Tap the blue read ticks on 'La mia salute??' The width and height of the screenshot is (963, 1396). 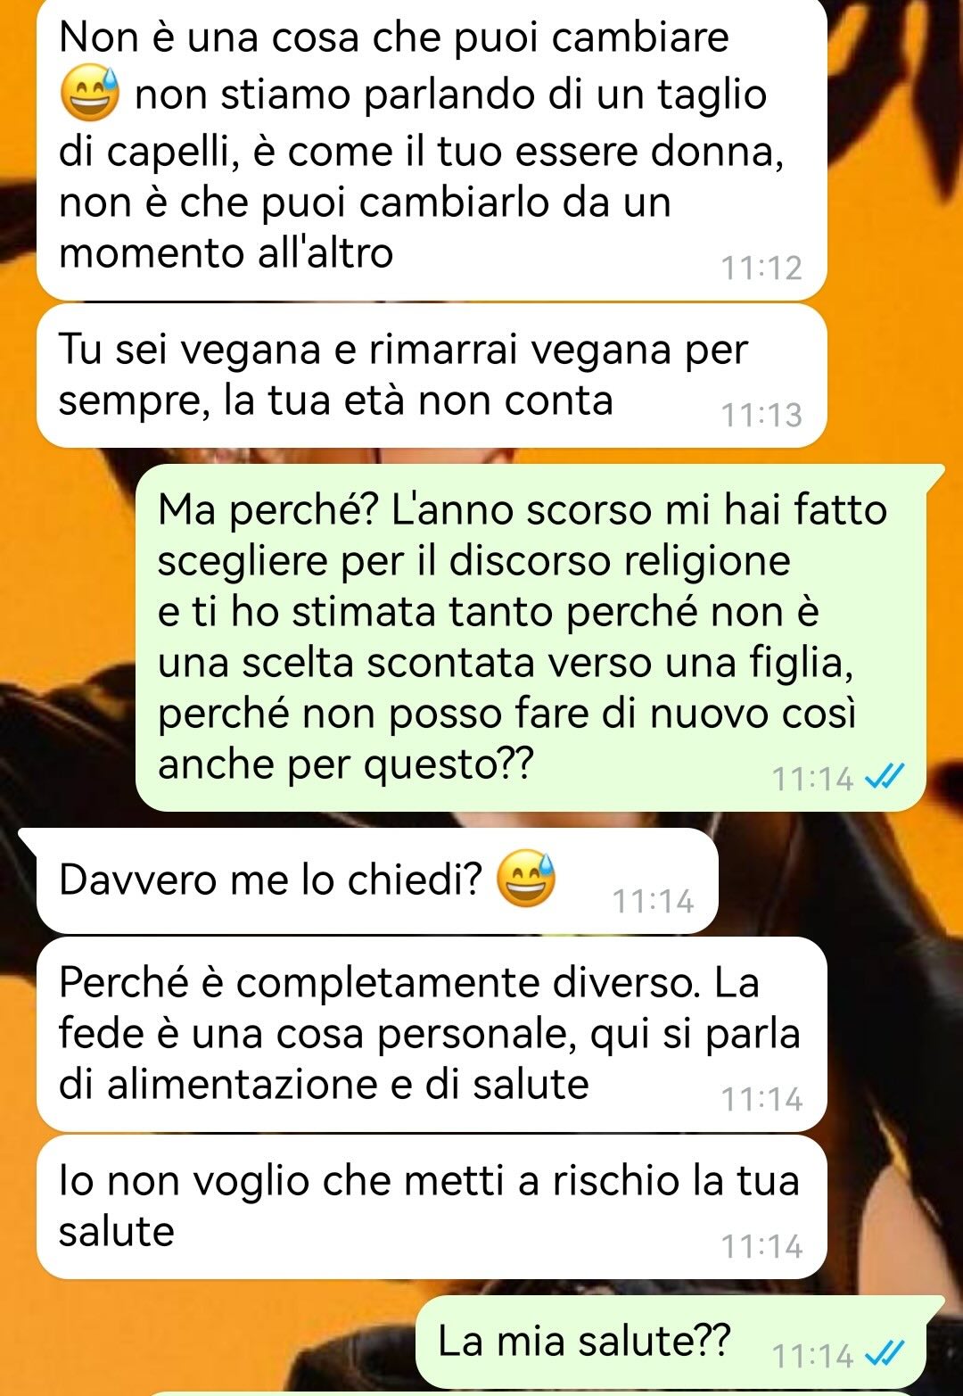point(885,1354)
